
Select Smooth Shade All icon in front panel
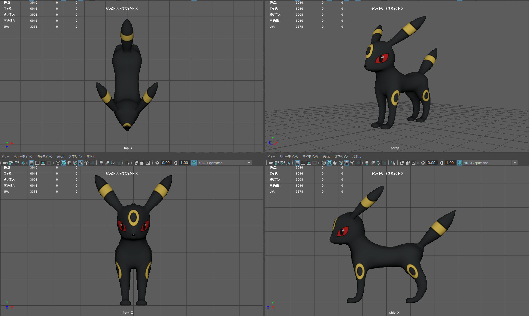[64, 163]
